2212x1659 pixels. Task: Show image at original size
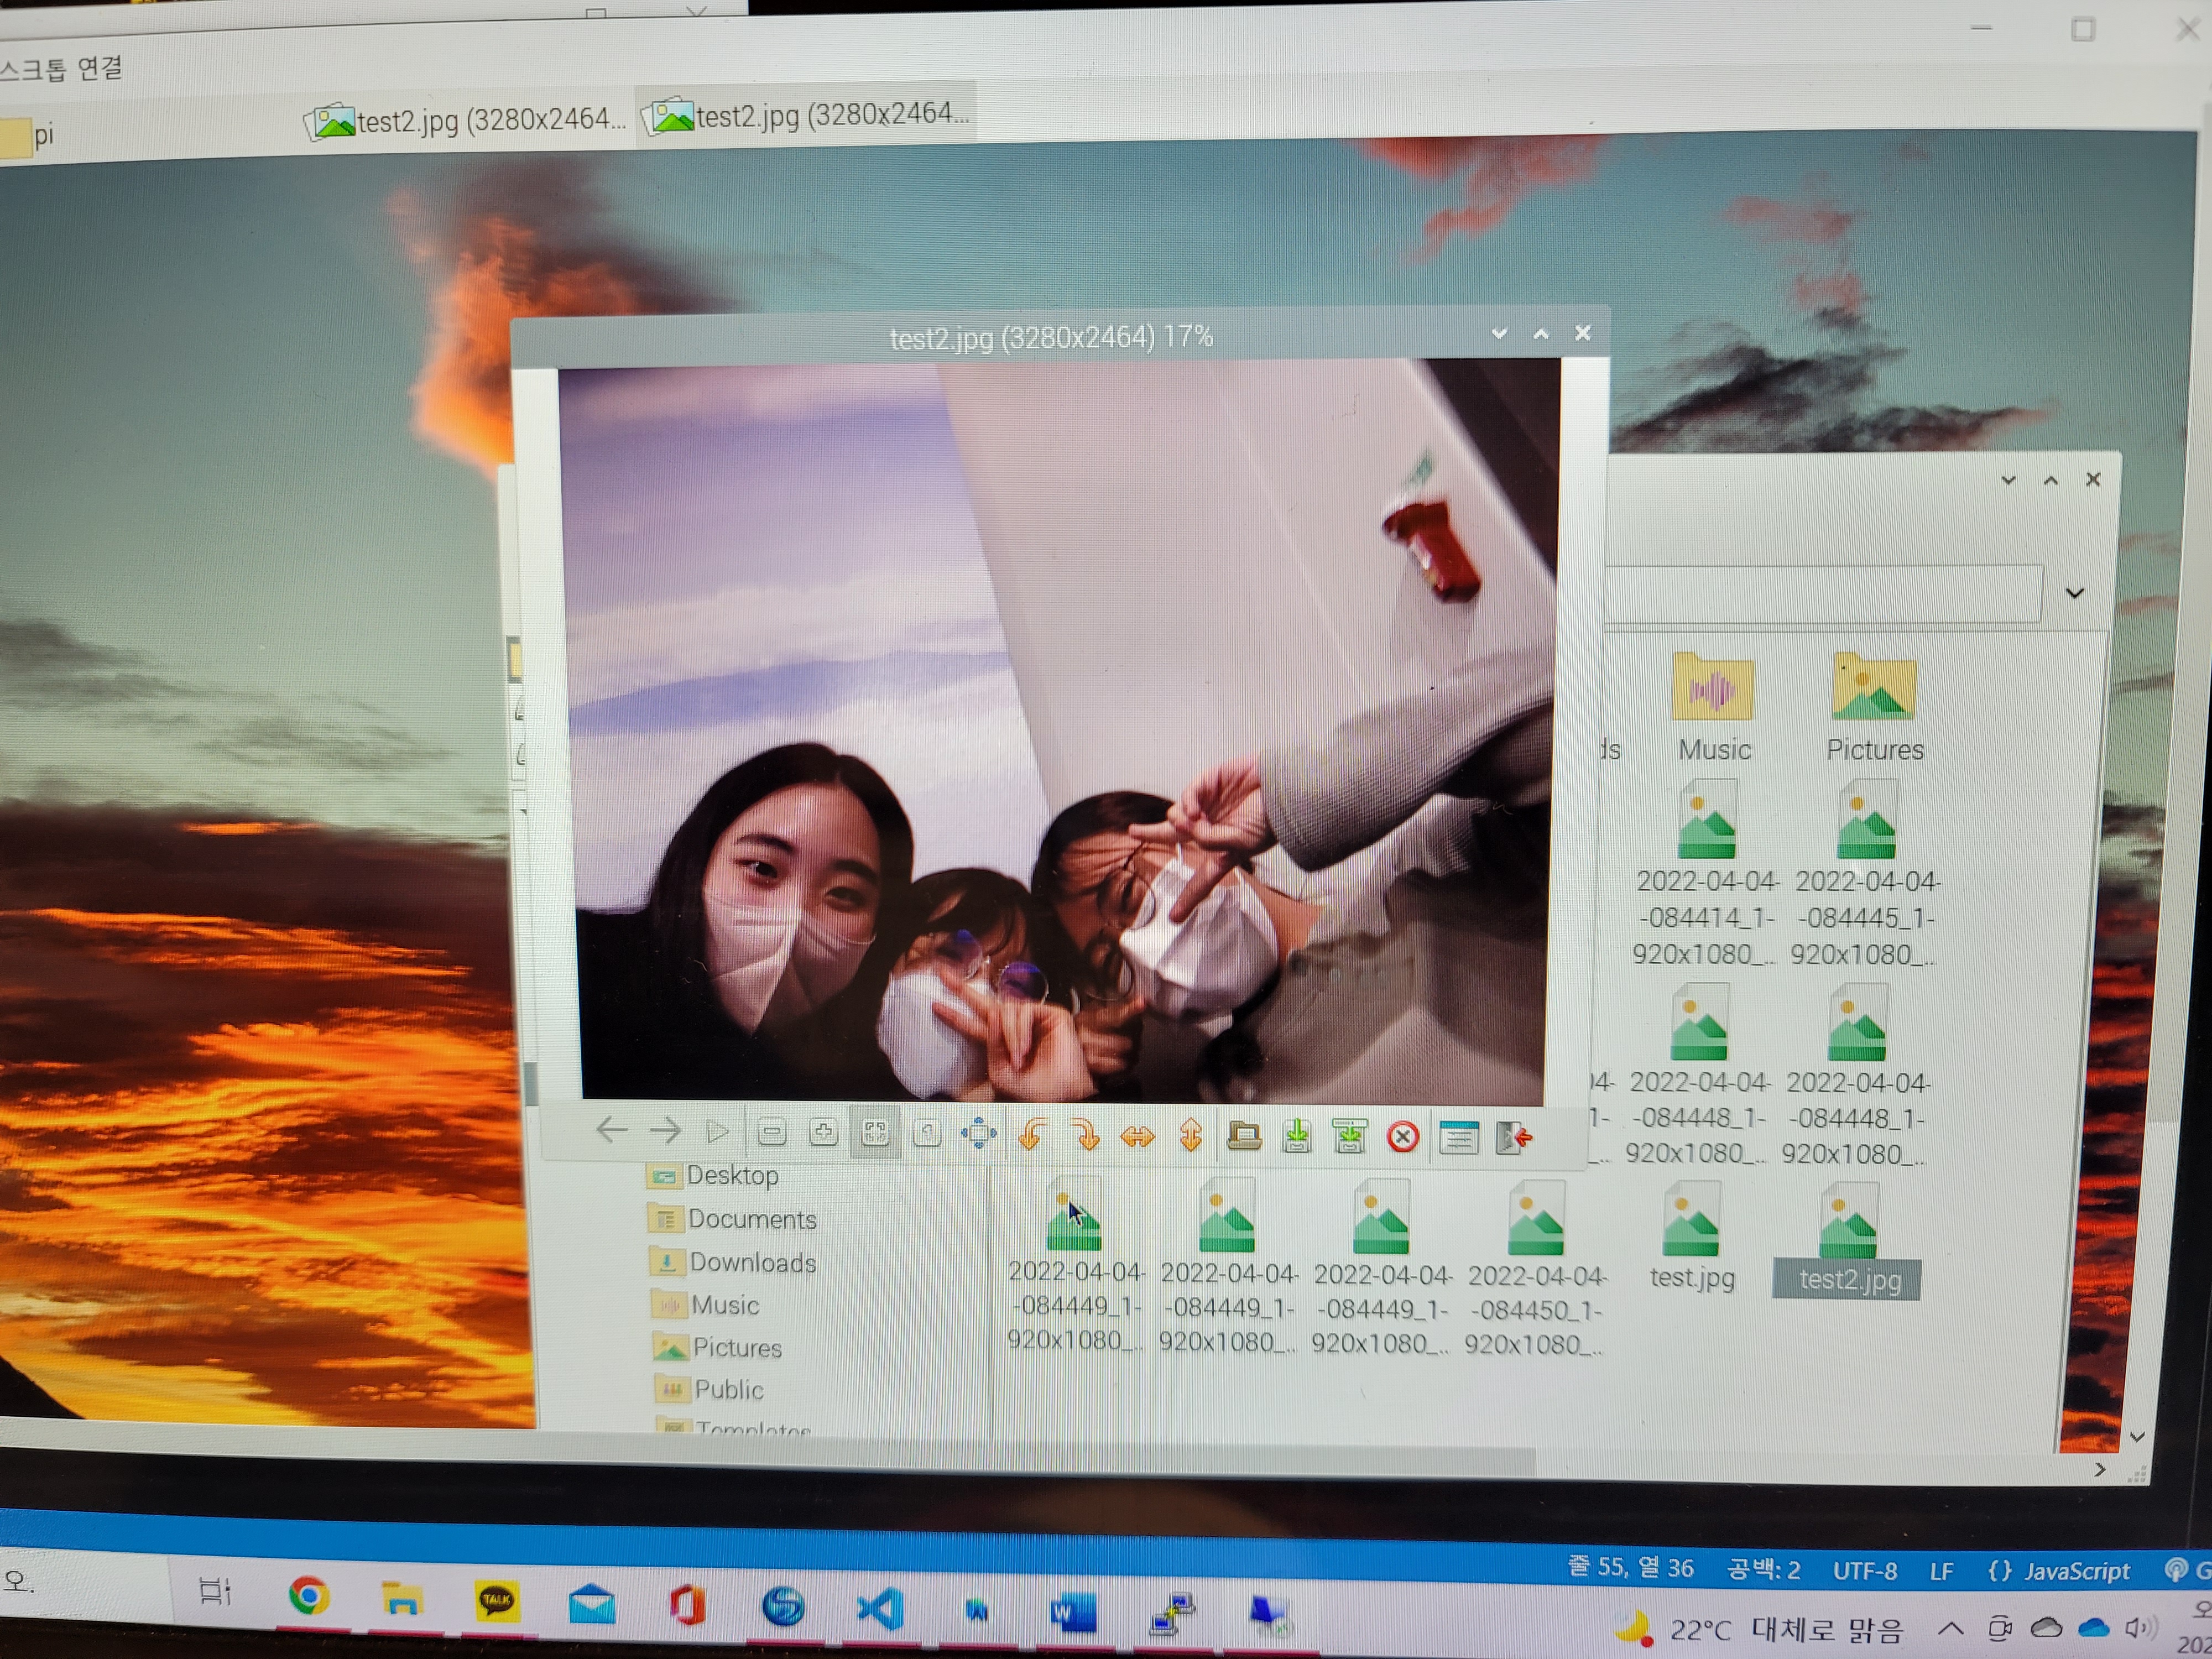927,1133
